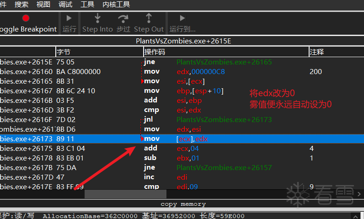Select the cmp esi,edx instruction row

tap(182, 110)
